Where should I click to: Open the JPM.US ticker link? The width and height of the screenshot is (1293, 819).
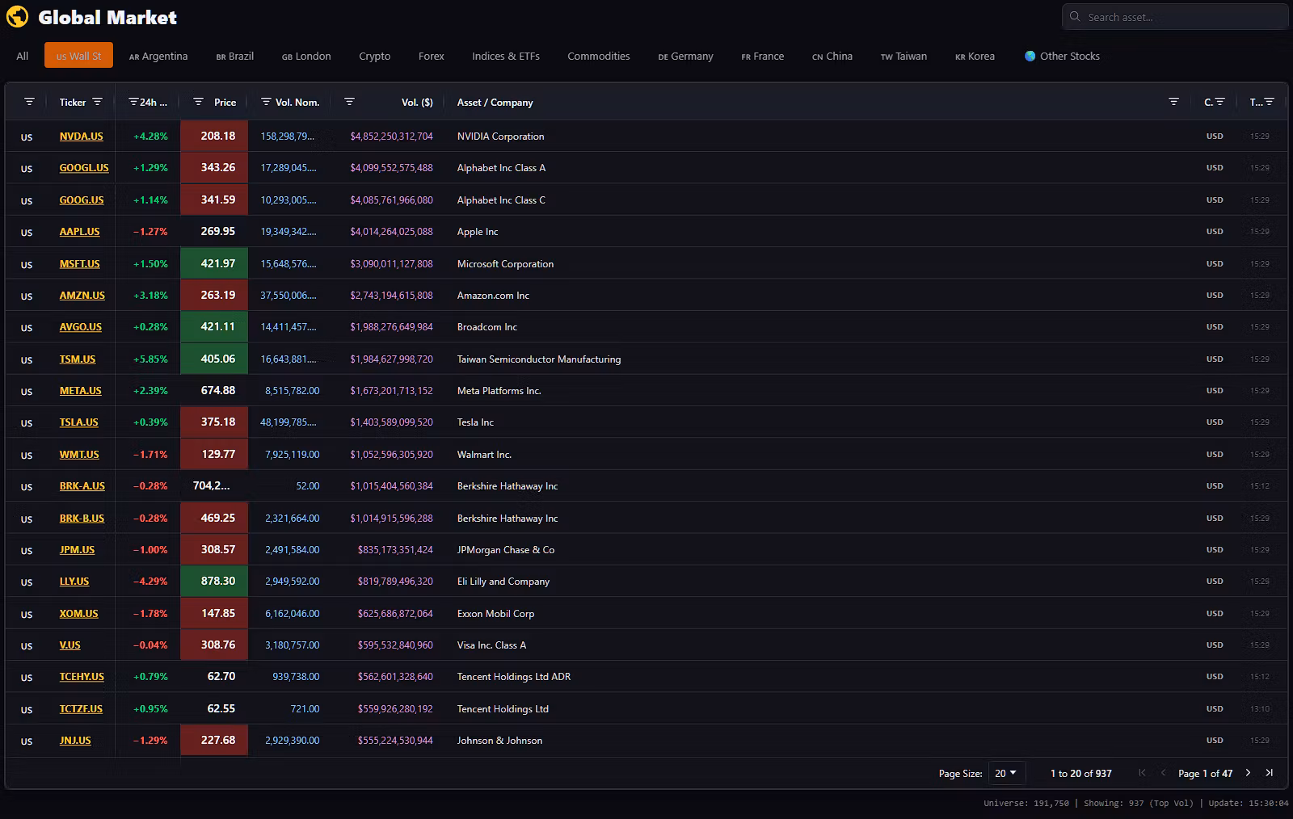point(78,550)
